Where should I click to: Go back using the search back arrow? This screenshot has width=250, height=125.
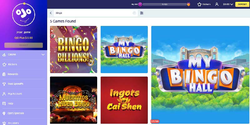point(51,13)
